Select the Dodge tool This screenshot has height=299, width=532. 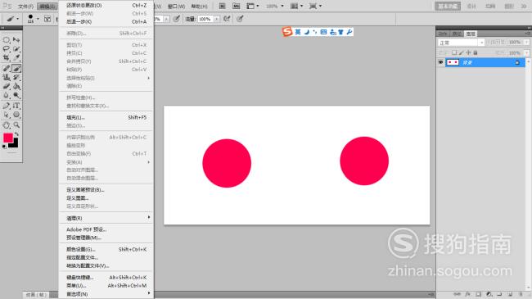tap(16, 95)
